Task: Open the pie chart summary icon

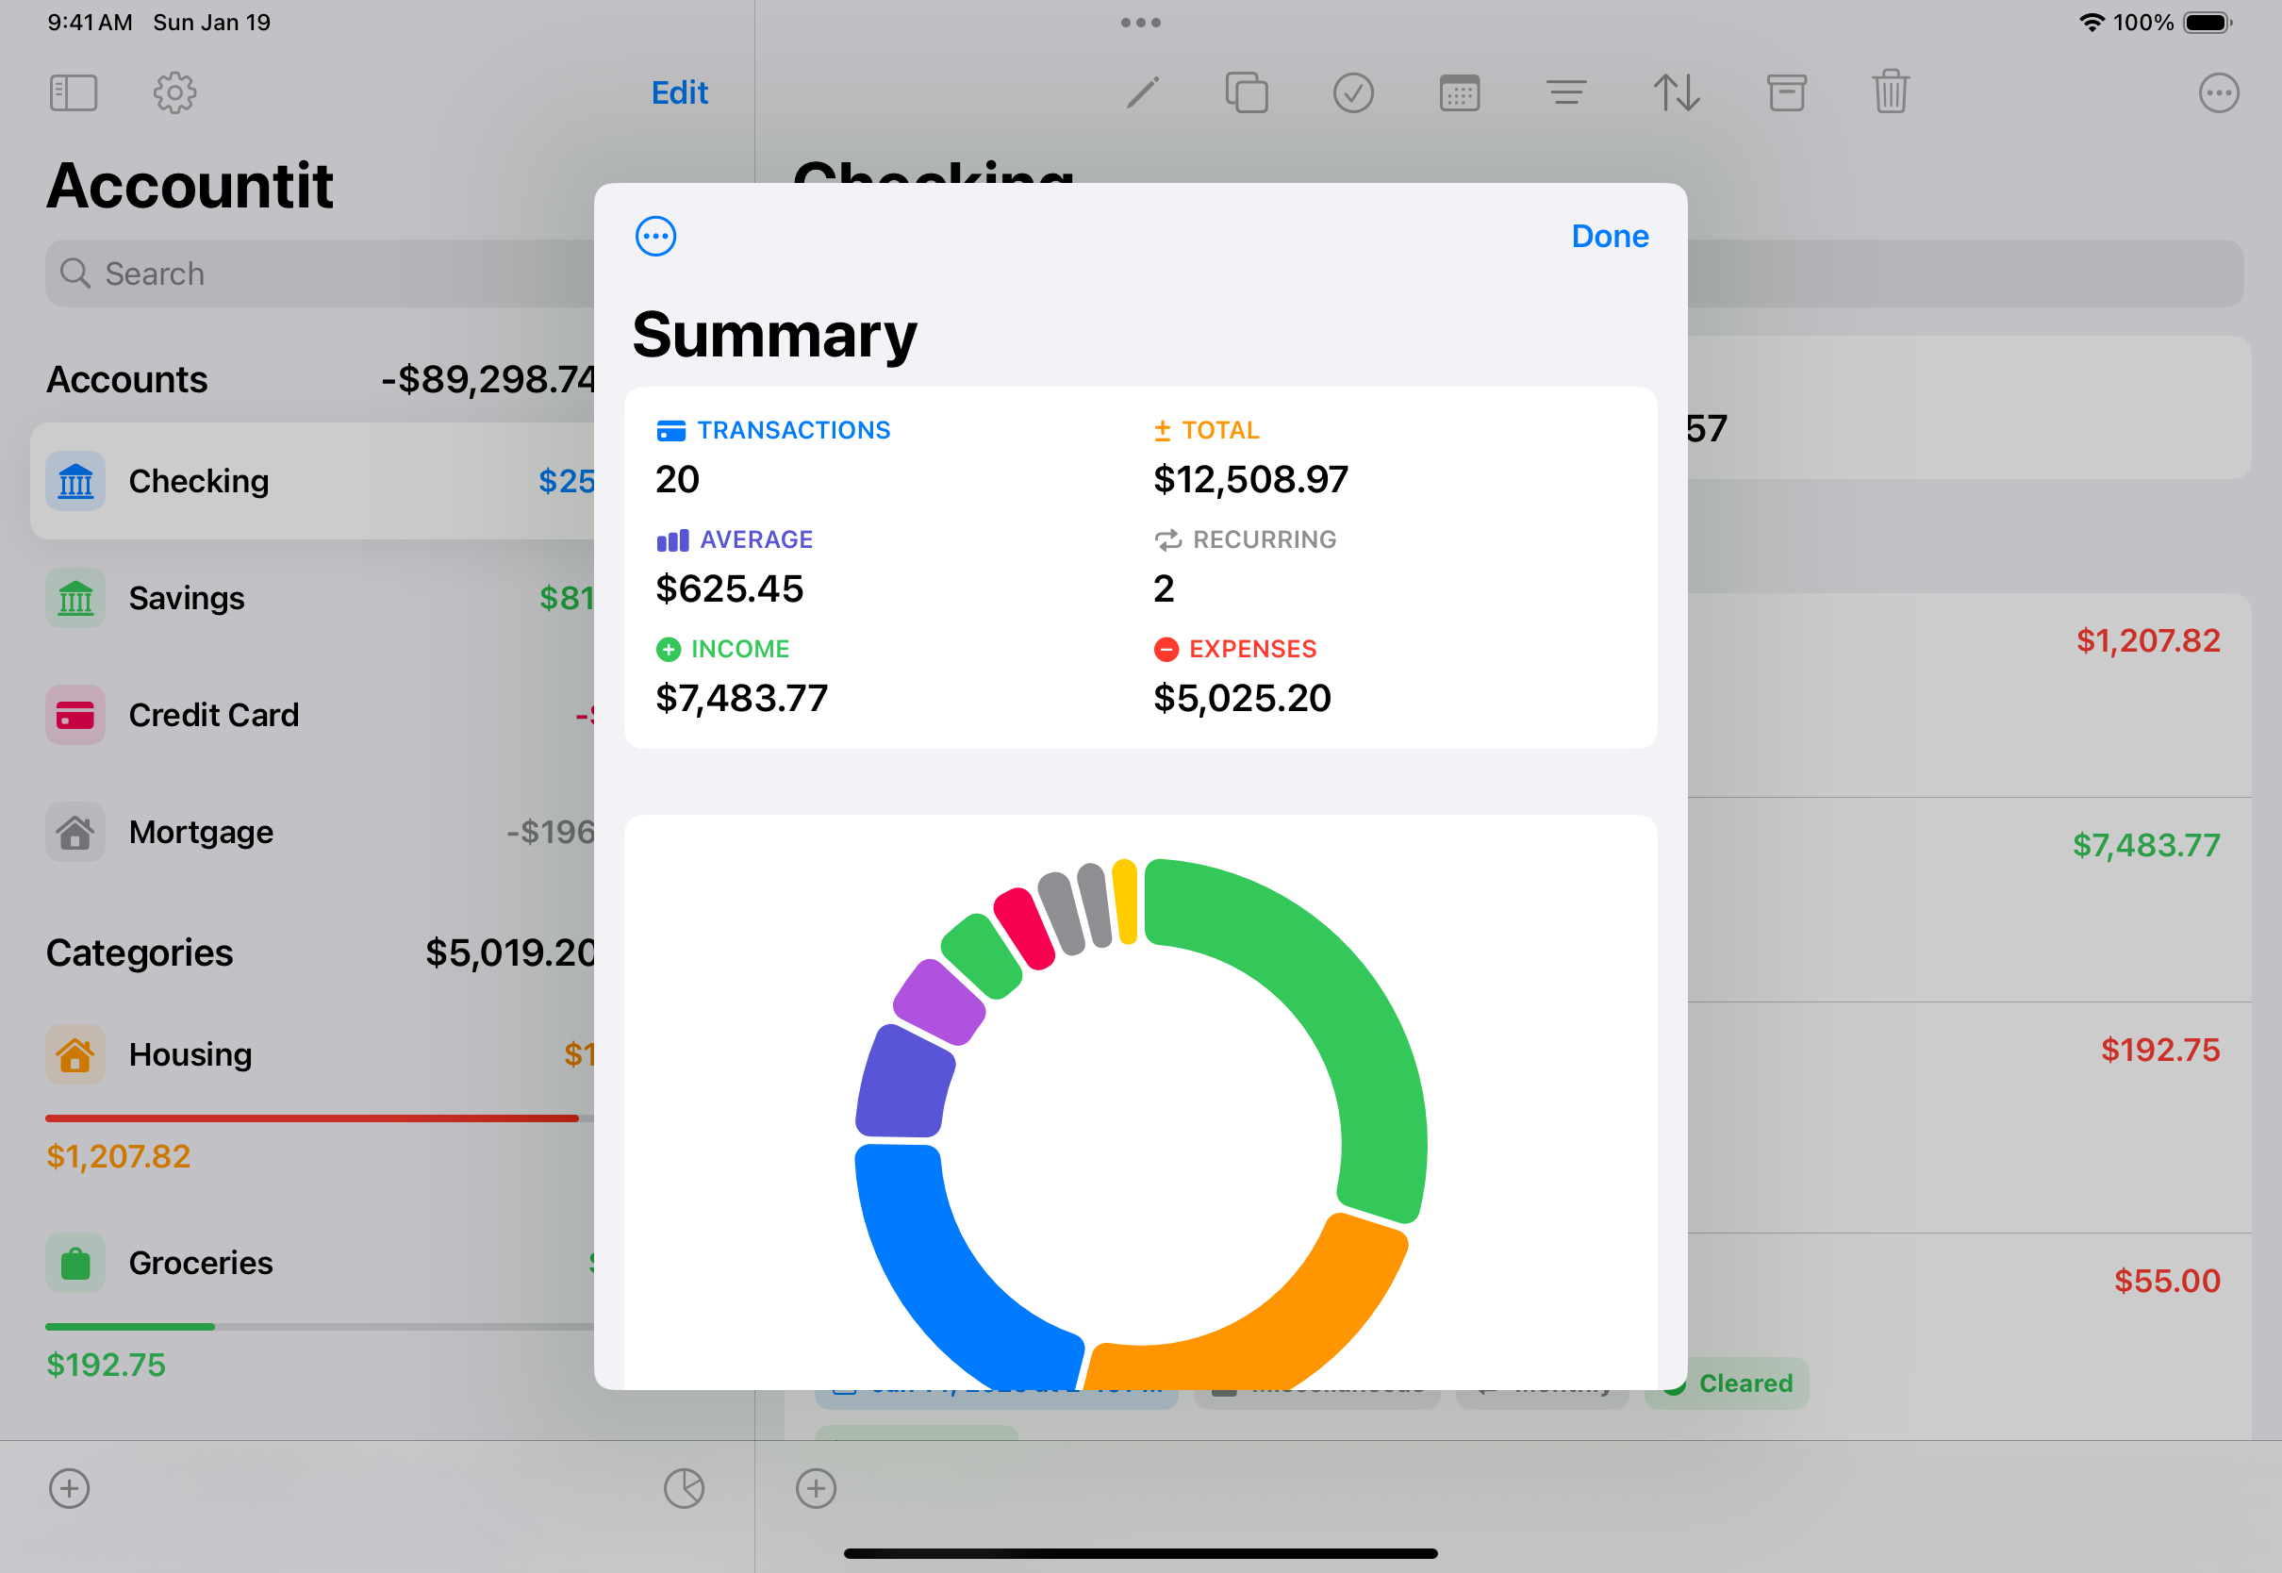Action: (684, 1488)
